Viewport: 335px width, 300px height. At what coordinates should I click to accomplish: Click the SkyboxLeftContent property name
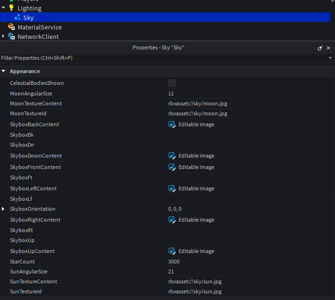point(33,188)
